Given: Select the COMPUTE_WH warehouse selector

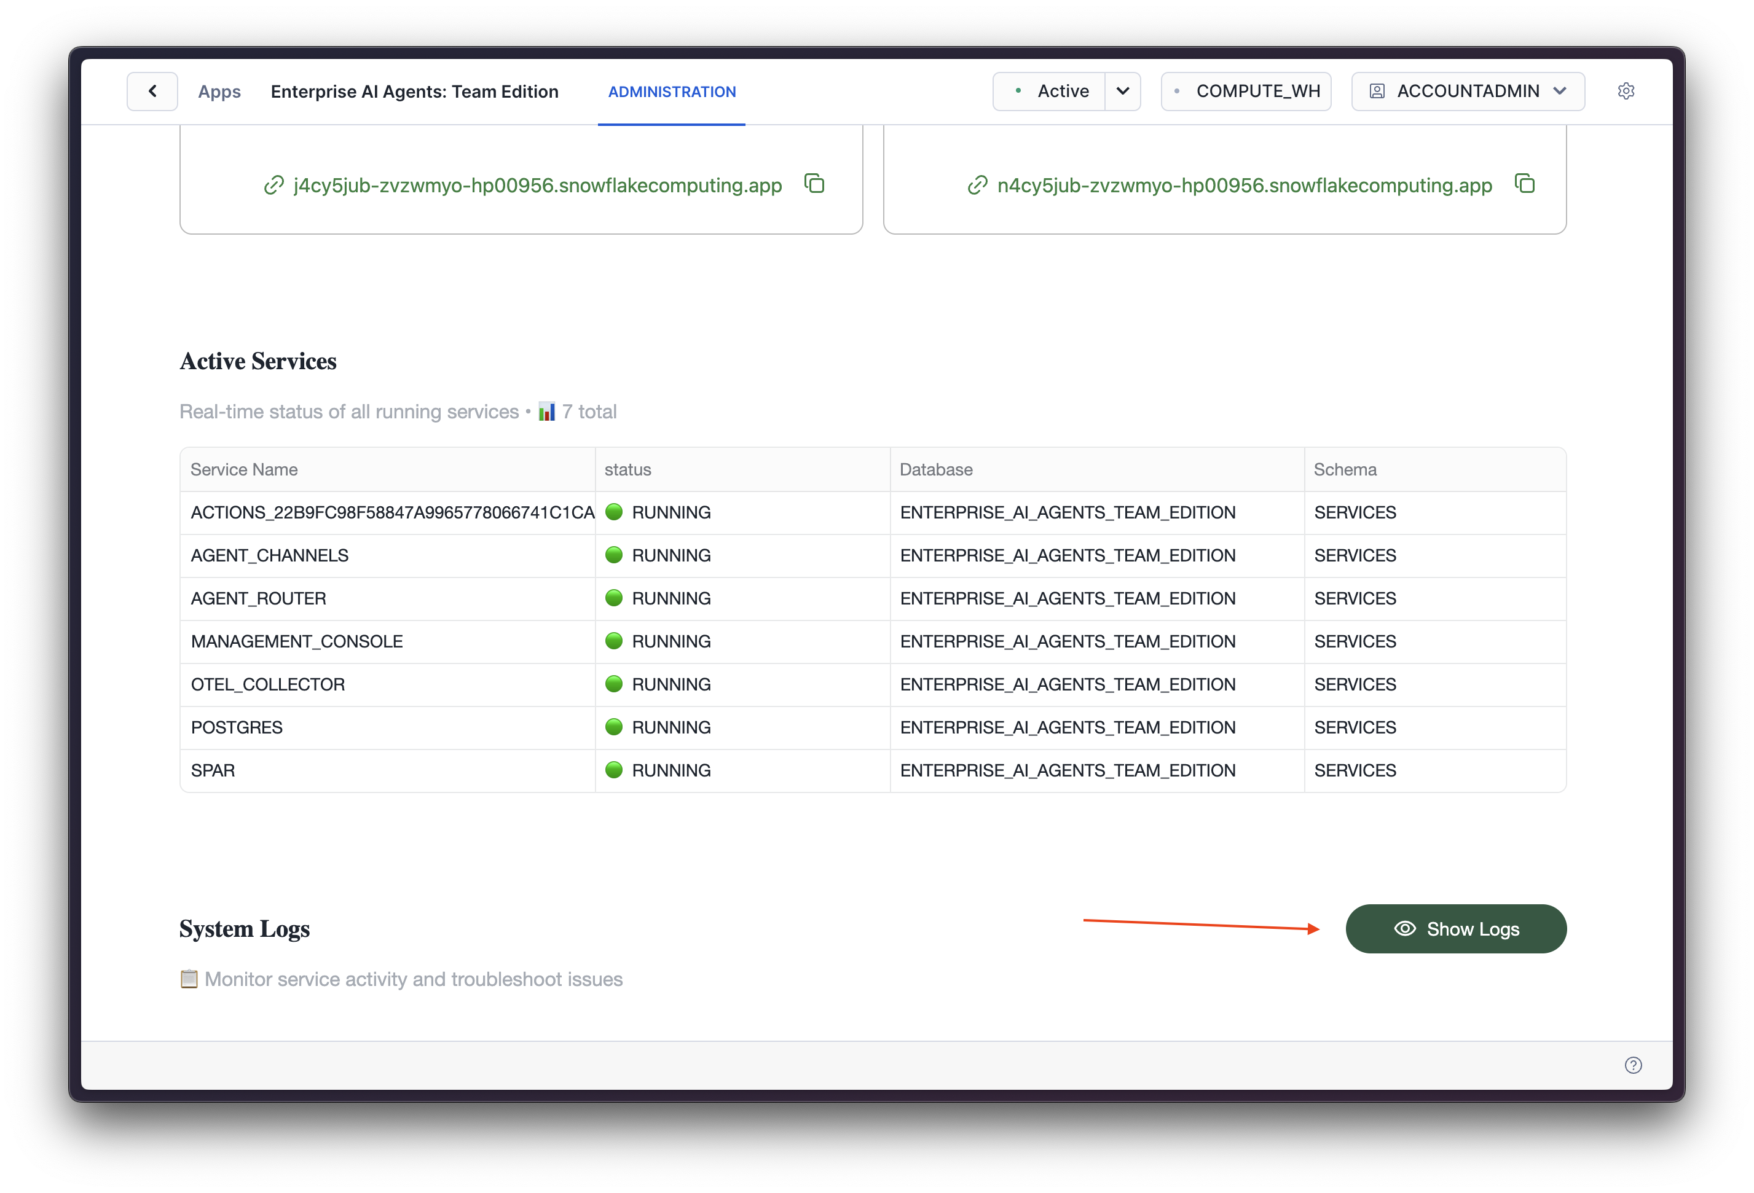Looking at the screenshot, I should pos(1246,92).
